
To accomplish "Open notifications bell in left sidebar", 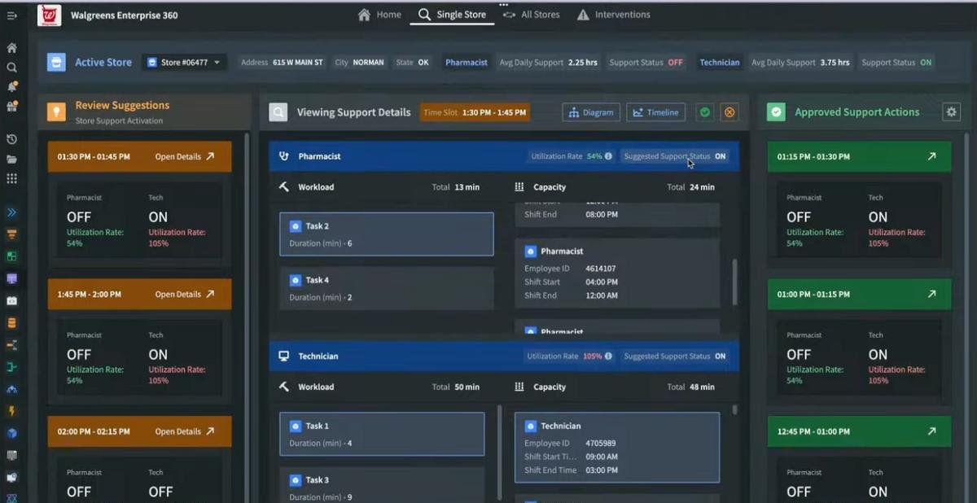I will (x=11, y=86).
